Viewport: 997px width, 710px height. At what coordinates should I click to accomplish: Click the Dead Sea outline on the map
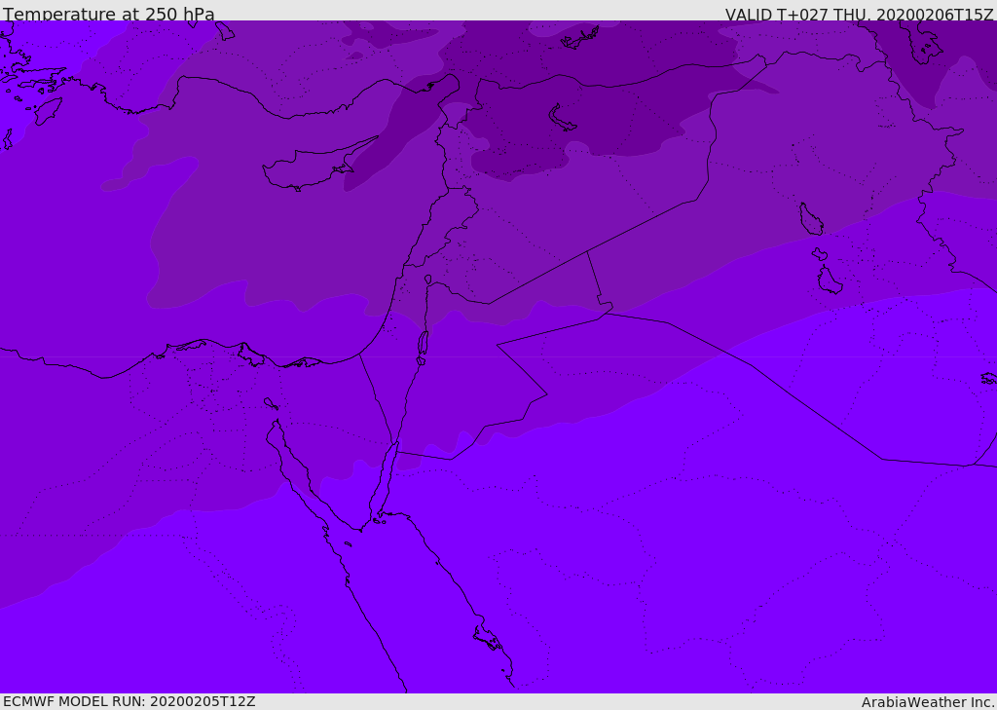coord(423,346)
